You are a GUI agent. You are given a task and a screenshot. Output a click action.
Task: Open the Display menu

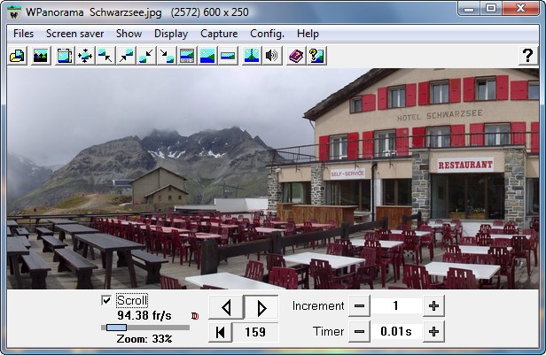pyautogui.click(x=171, y=34)
